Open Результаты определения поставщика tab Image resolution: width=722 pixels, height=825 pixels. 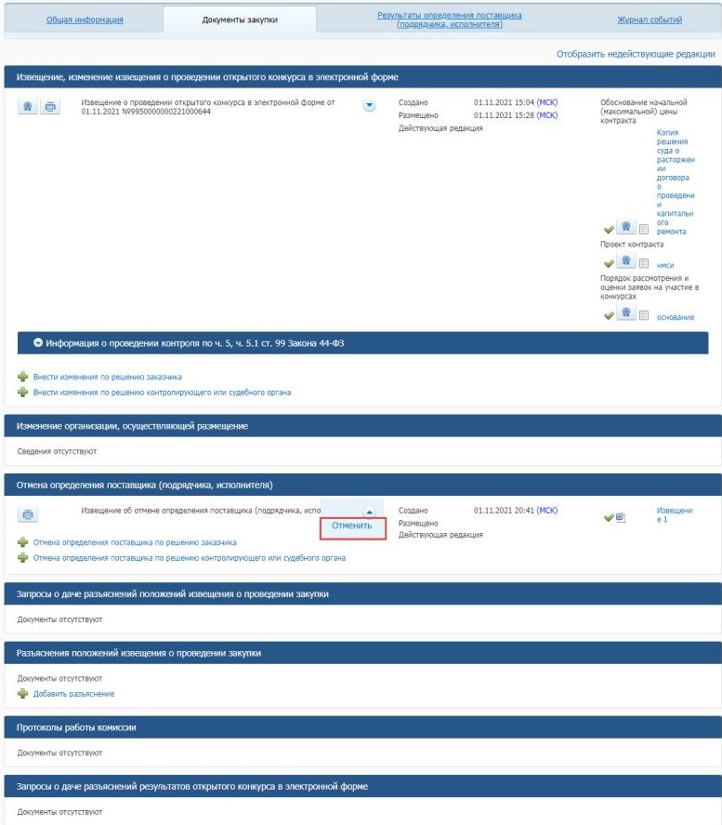point(450,20)
